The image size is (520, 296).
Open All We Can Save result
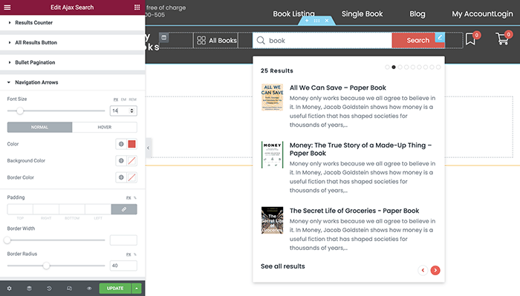pyautogui.click(x=337, y=88)
